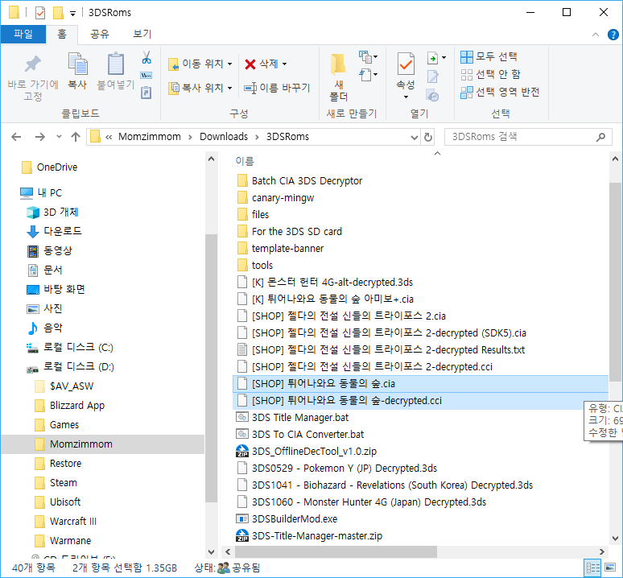The width and height of the screenshot is (623, 578).
Task: Click the Properties (속성) checkmark icon
Action: 406,64
